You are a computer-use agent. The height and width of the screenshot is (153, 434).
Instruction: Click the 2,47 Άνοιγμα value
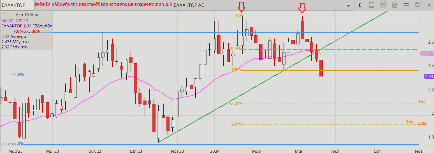[14, 36]
